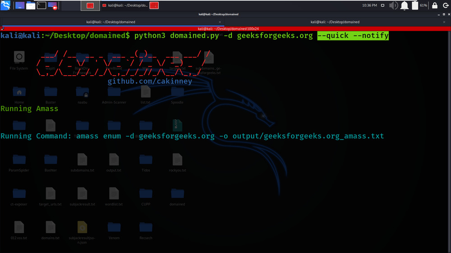The image size is (451, 253).
Task: Click the terminal's vertical scrollbar
Action: pyautogui.click(x=449, y=141)
